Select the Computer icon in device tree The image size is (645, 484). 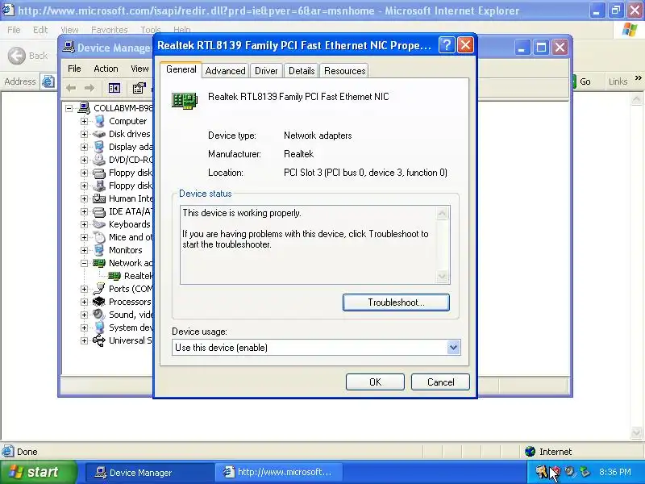[99, 121]
